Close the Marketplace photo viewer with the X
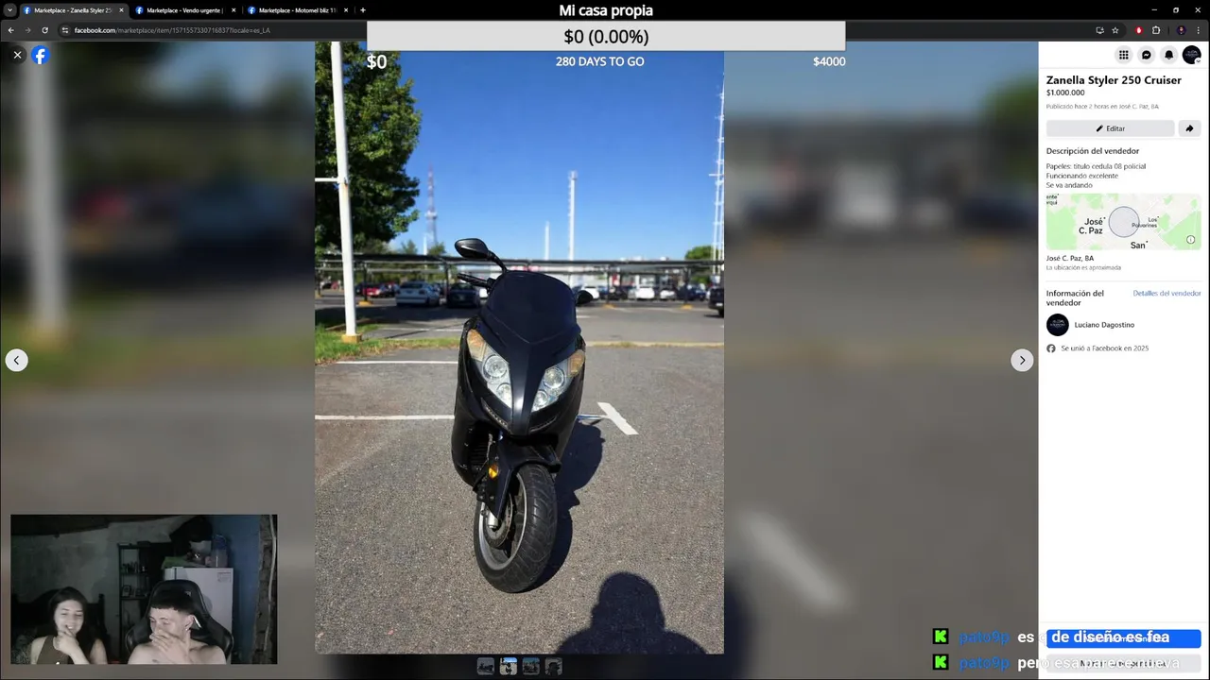Screen dimensions: 1210x680 (17, 55)
